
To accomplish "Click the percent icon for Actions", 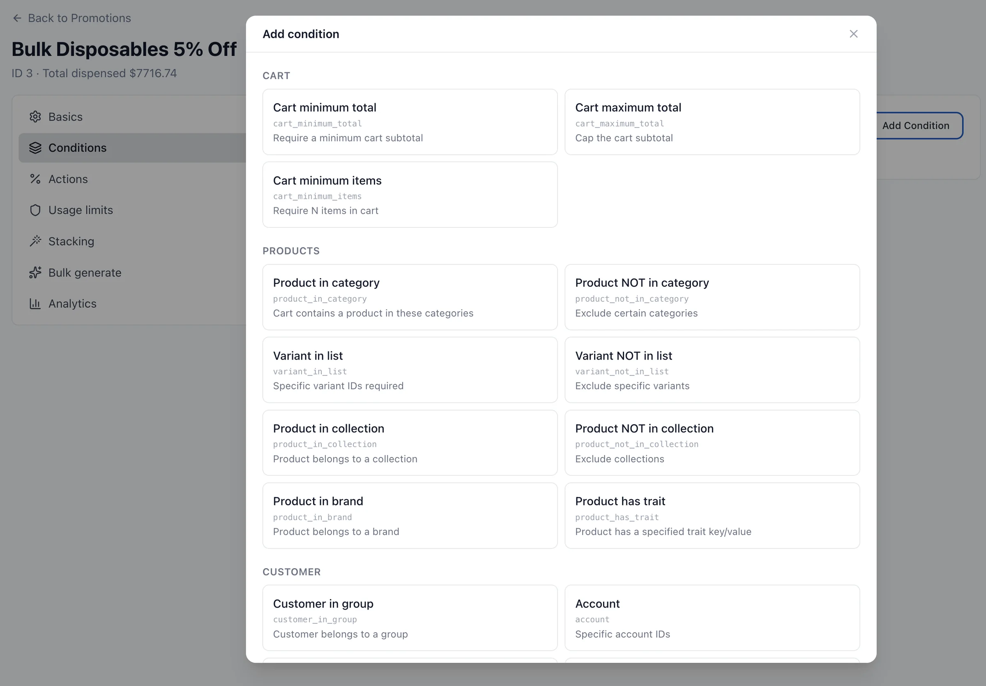I will tap(35, 179).
